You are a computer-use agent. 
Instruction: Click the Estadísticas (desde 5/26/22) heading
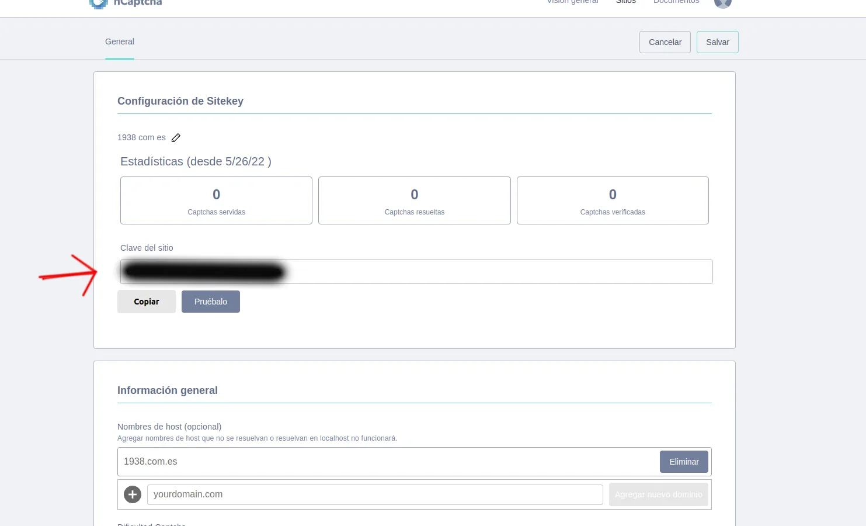pos(196,161)
